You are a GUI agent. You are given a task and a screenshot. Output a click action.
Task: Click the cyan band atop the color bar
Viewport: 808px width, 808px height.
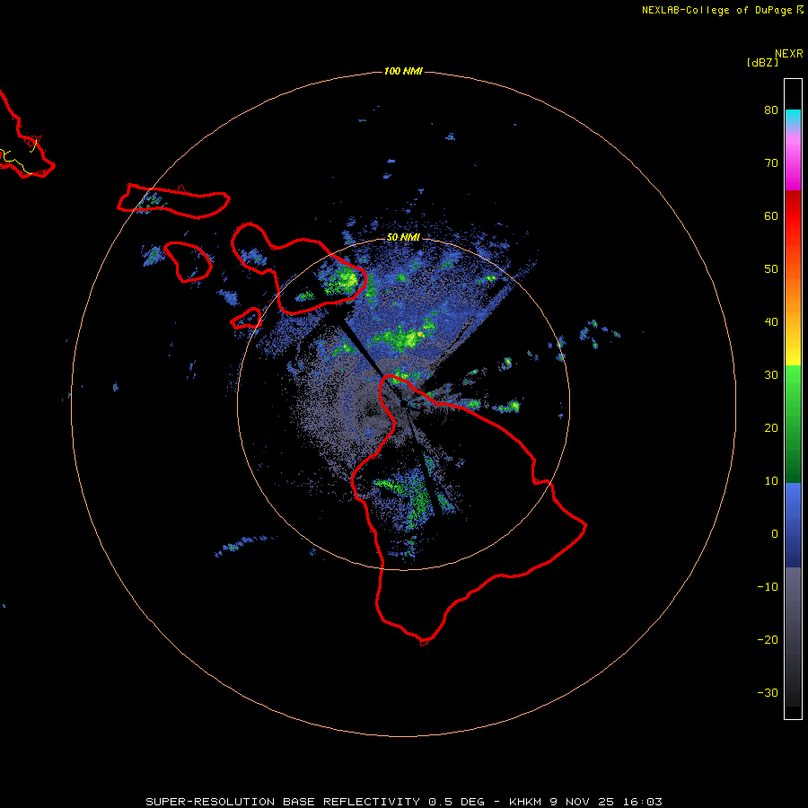[793, 118]
